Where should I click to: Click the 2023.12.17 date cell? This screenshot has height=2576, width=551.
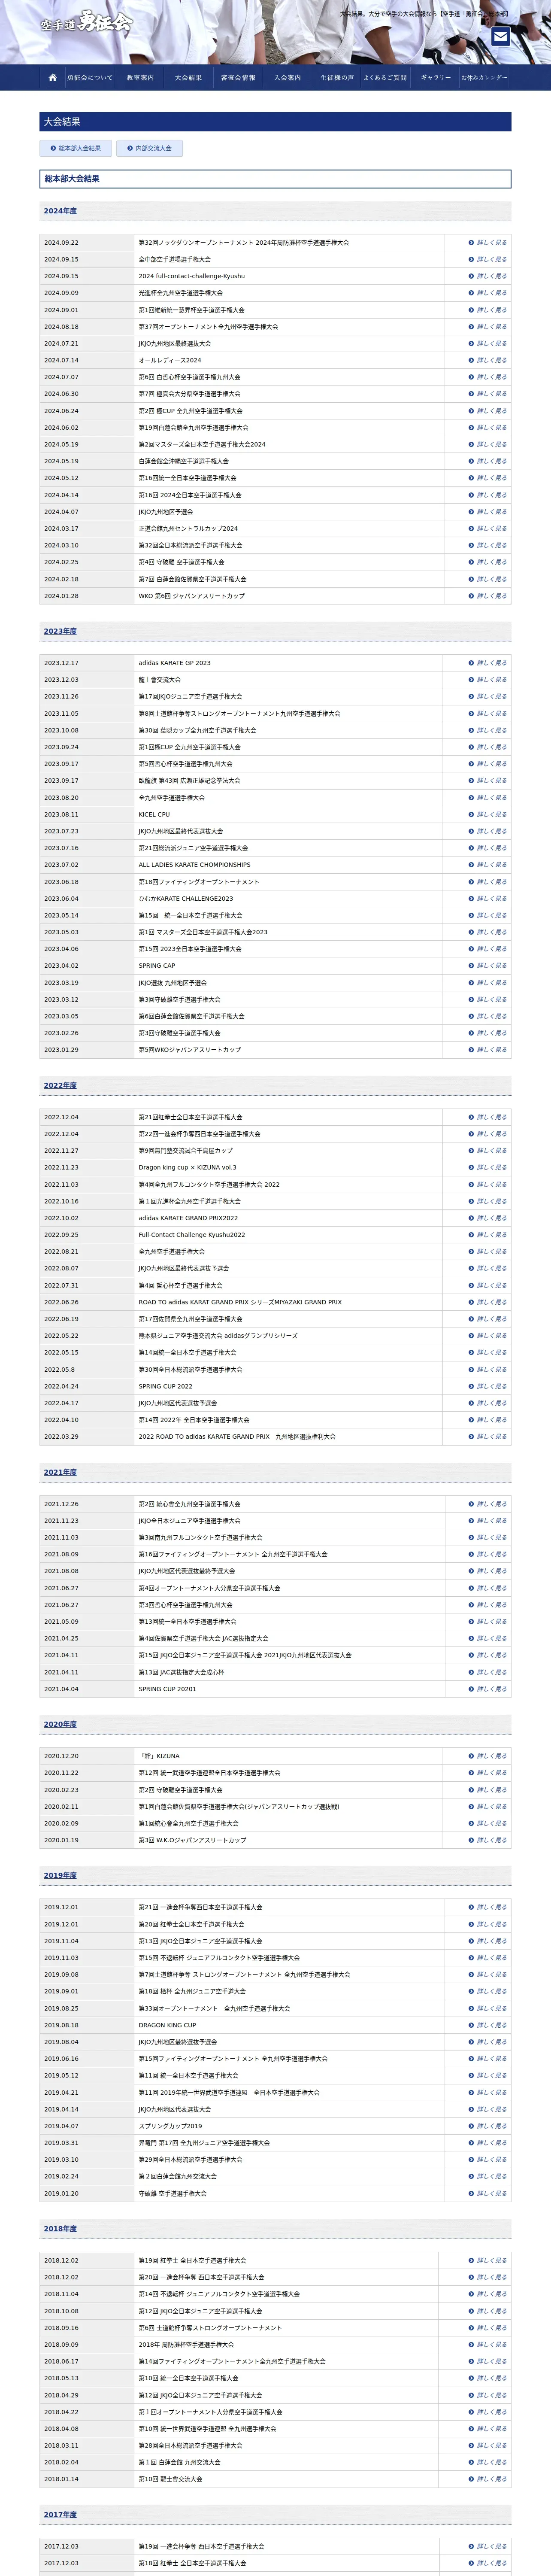(x=87, y=663)
